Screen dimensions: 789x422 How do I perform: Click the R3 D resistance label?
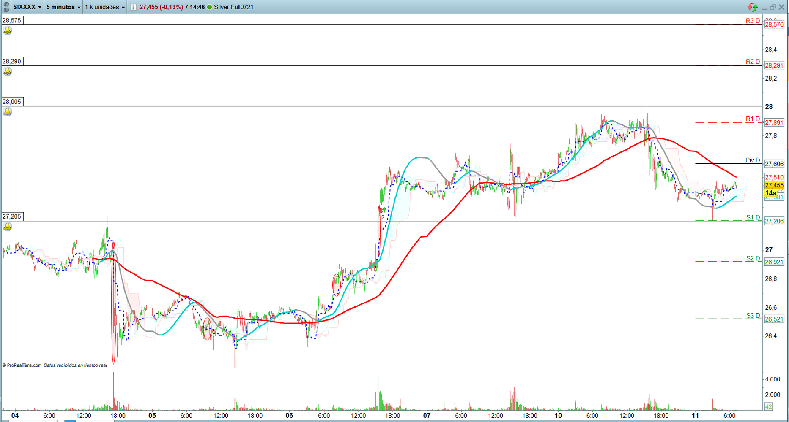coord(753,21)
